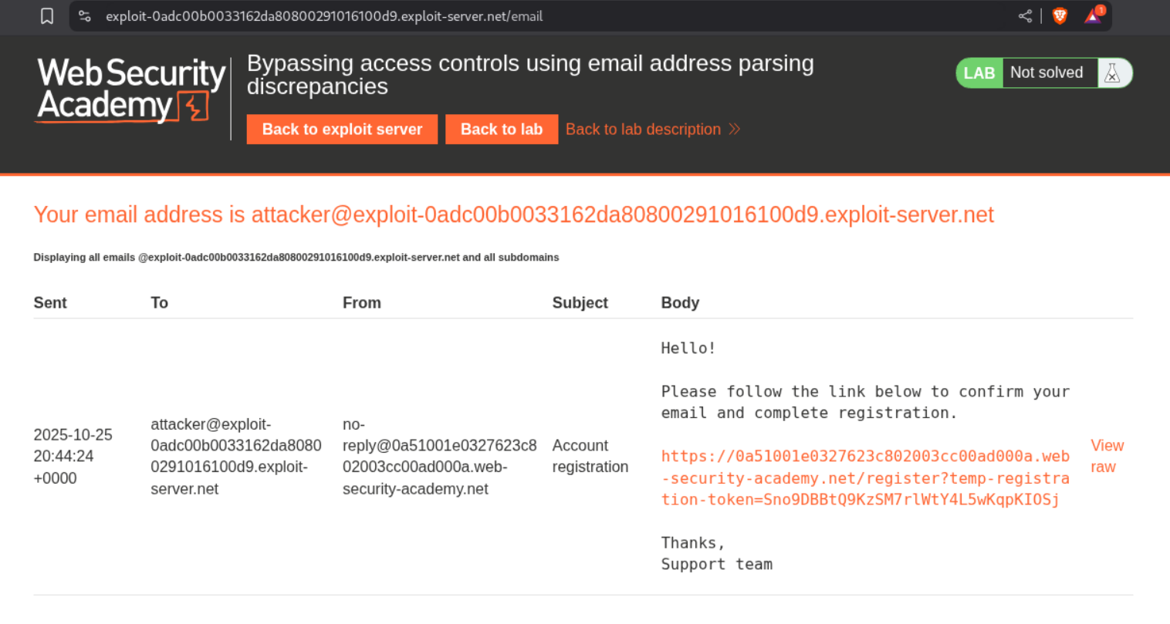
Task: Click the double chevron after lab description
Action: click(735, 130)
